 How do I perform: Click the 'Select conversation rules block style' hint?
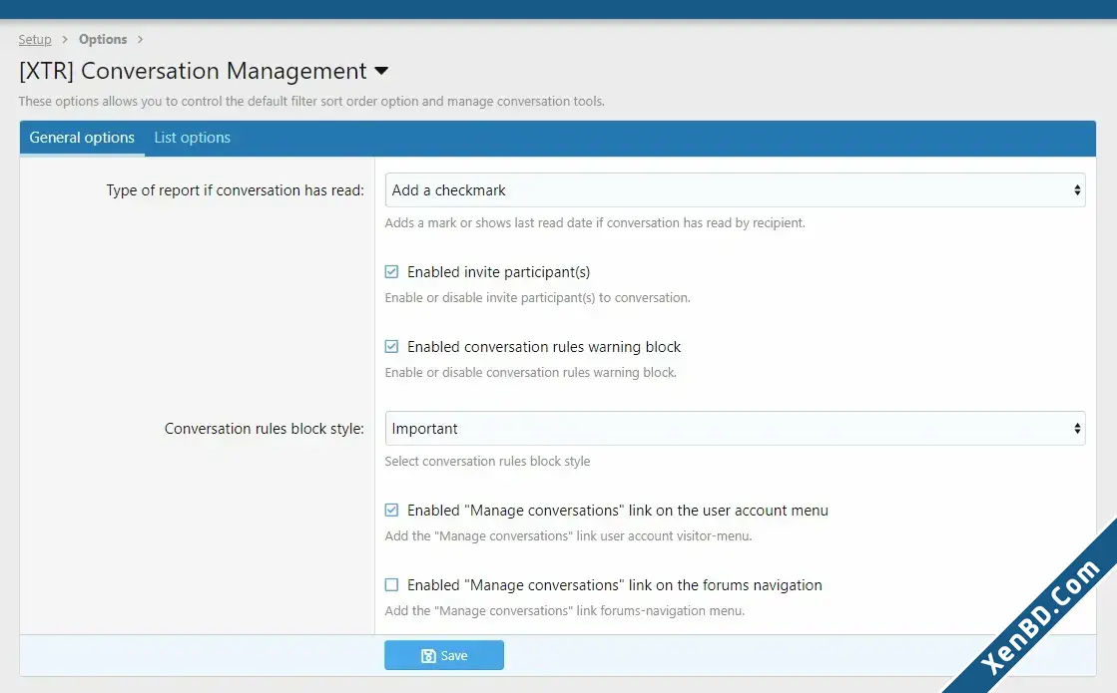pos(487,461)
